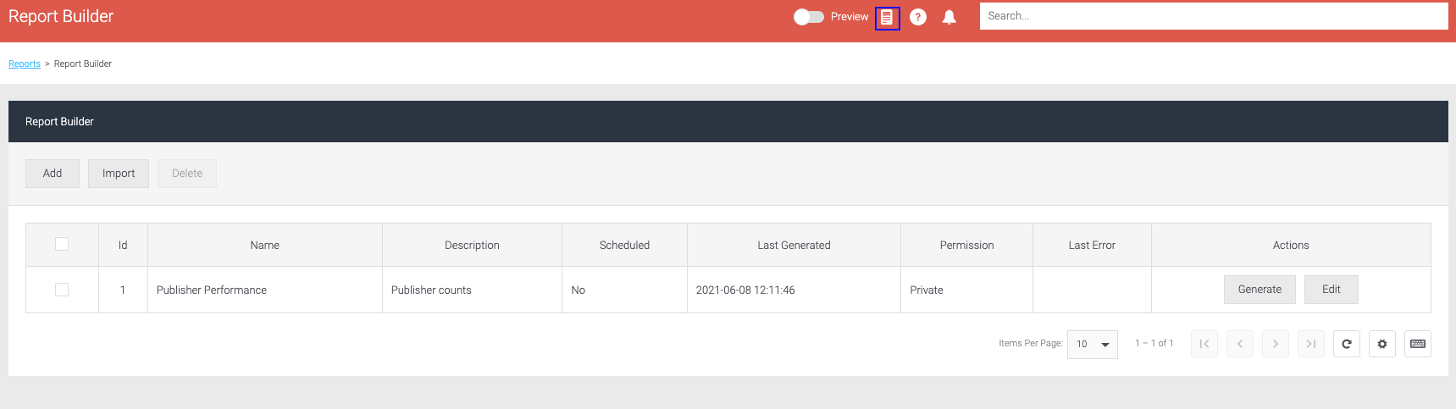1456x409 pixels.
Task: Open the documentation page icon in header
Action: pos(887,17)
